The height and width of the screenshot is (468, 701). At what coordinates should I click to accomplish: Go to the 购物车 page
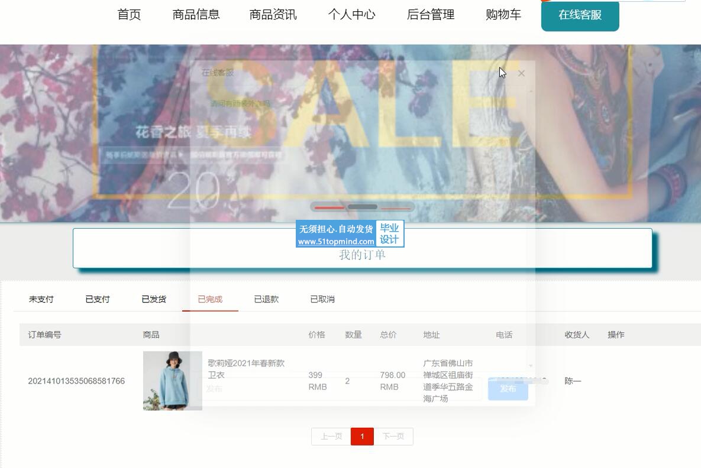503,15
